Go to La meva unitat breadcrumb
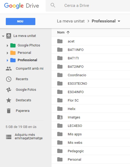Image resolution: width=130 pixels, height=167 pixels. coord(71,21)
